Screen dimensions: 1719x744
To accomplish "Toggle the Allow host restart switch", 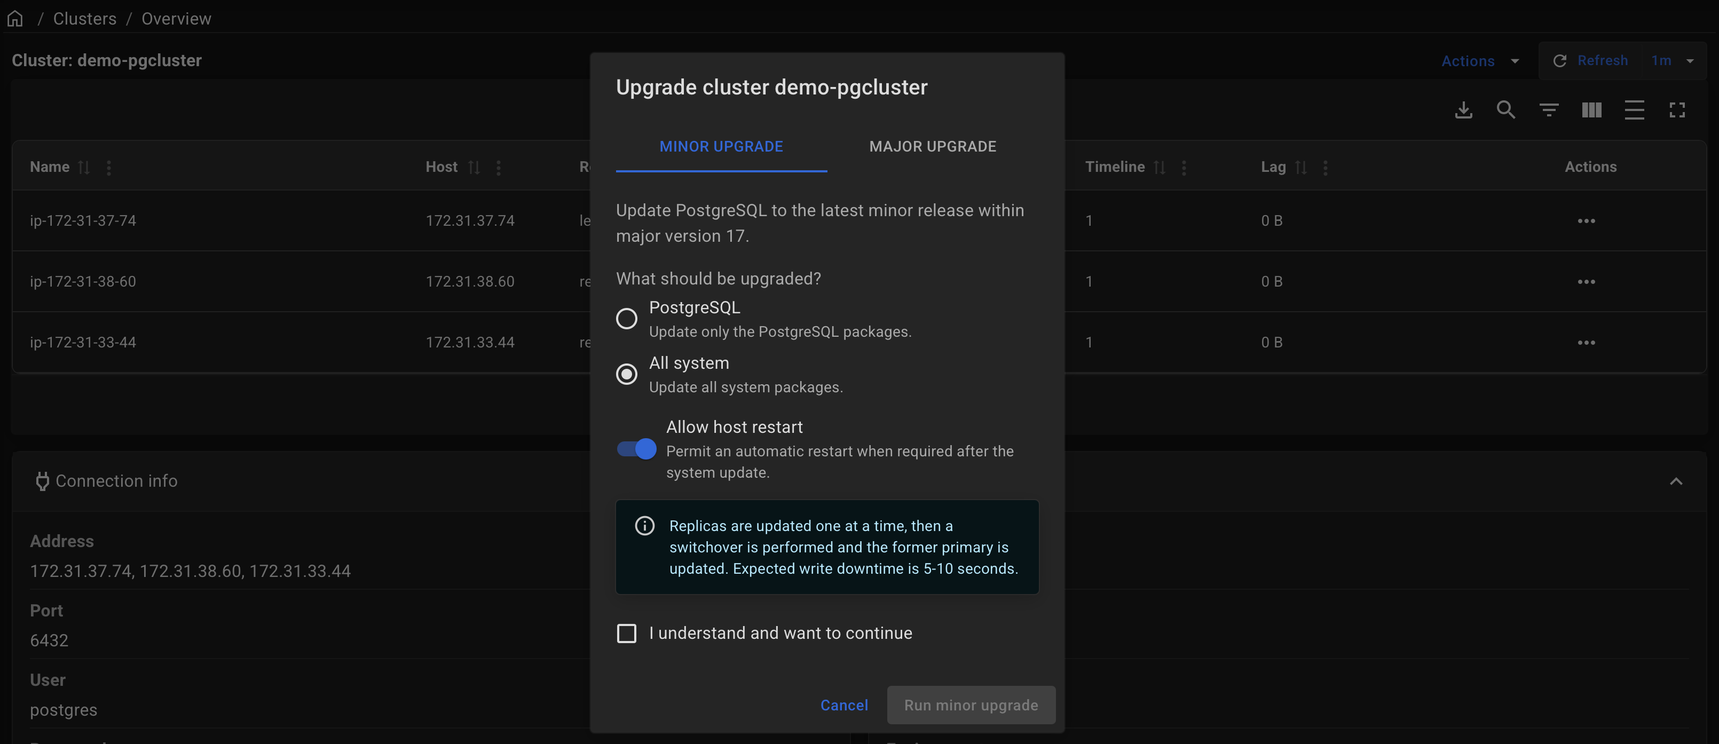I will [636, 449].
